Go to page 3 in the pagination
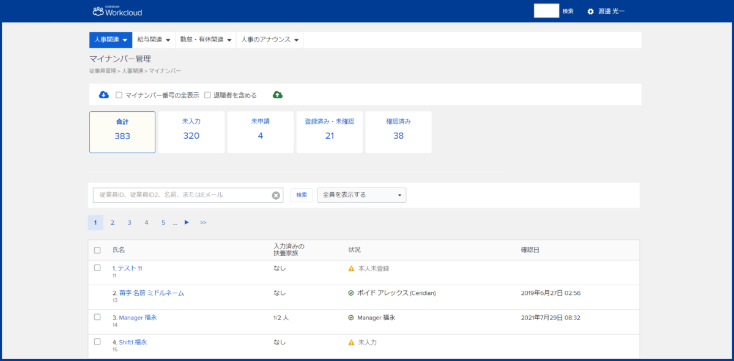 (129, 222)
